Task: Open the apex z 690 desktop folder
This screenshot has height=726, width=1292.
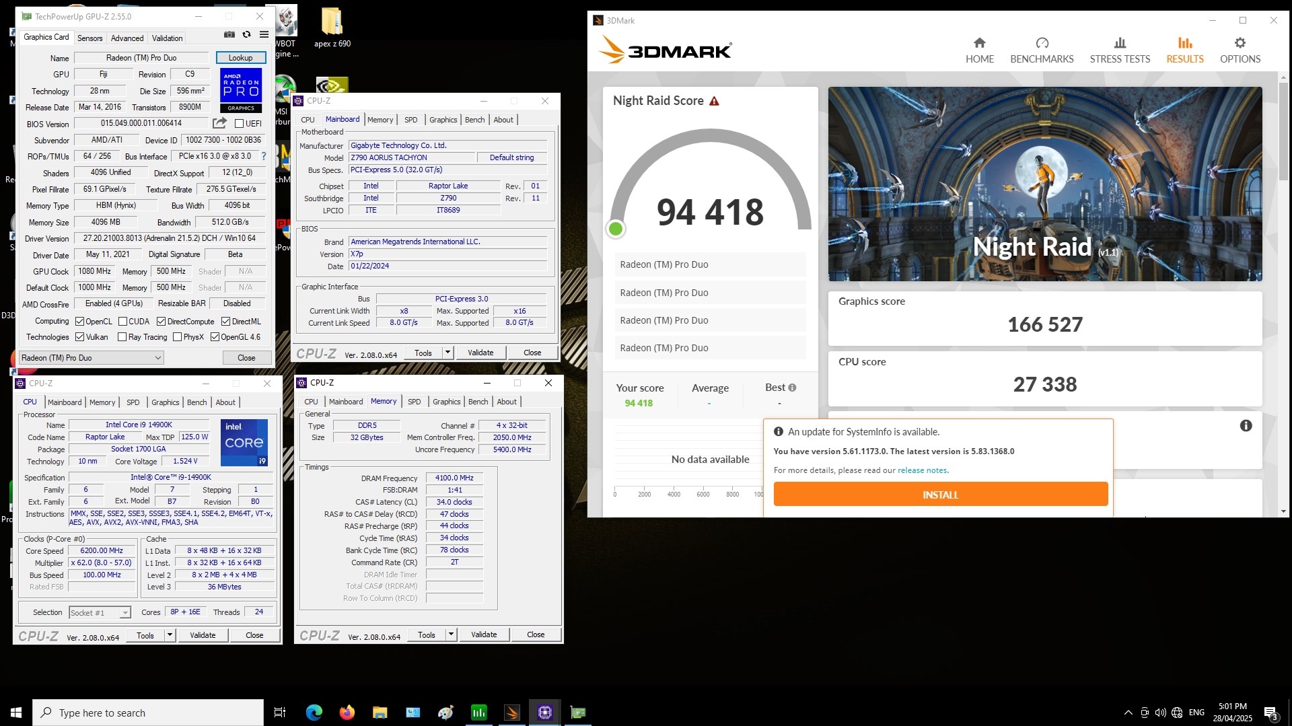Action: point(332,28)
